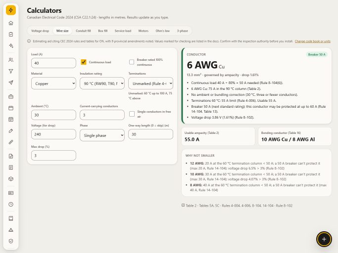This screenshot has width=338, height=253.
Task: Open the Insulation rating dropdown
Action: coord(102,84)
